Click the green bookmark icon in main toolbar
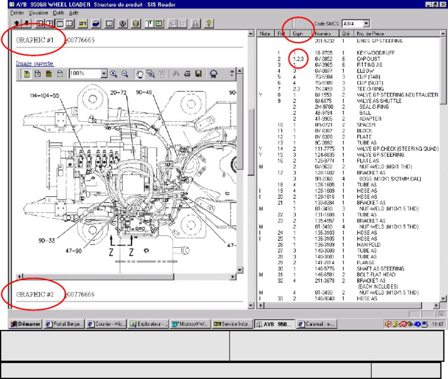448x379 pixels. point(149,23)
